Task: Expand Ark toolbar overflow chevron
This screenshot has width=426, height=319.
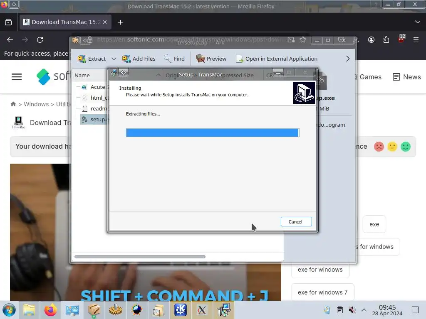Action: tap(348, 59)
